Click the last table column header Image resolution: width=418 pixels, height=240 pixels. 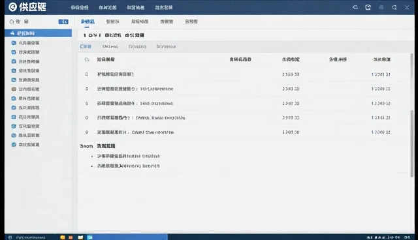(x=381, y=59)
